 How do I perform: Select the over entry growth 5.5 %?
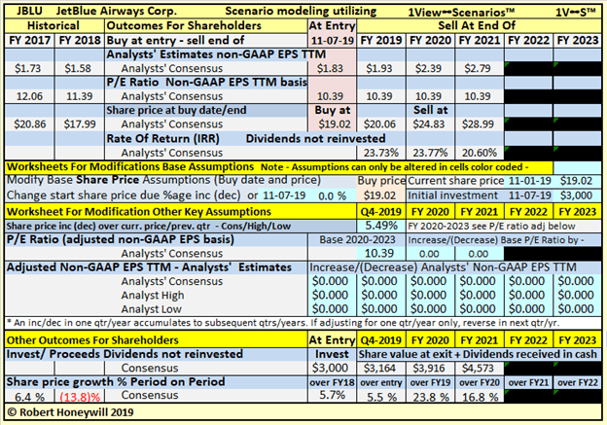381,397
